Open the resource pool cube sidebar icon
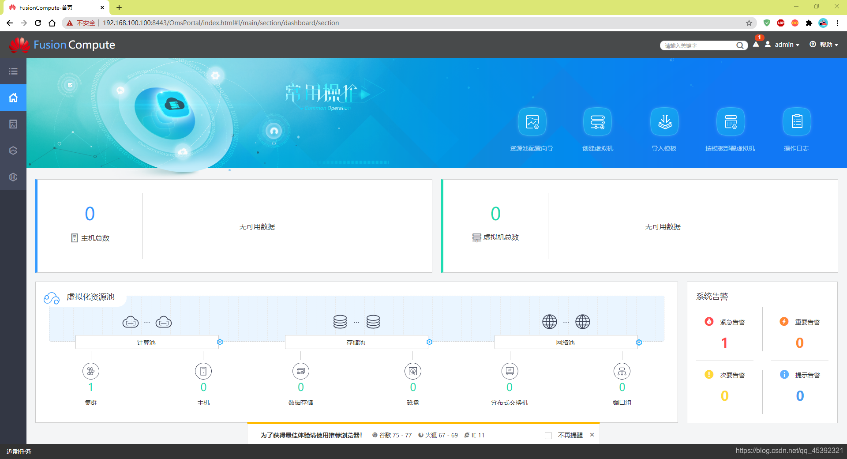 pos(13,150)
